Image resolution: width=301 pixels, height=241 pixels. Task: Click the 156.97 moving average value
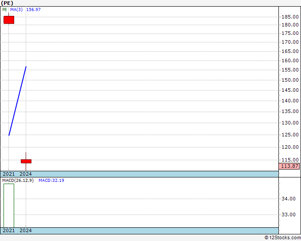coord(33,10)
